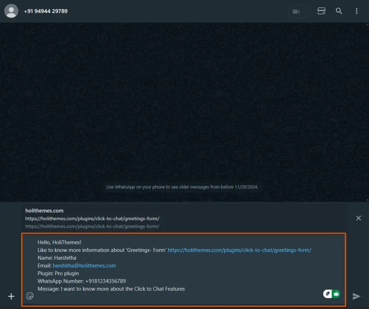Click the chat scrollbar down arrow
This screenshot has height=309, width=369.
click(367, 200)
